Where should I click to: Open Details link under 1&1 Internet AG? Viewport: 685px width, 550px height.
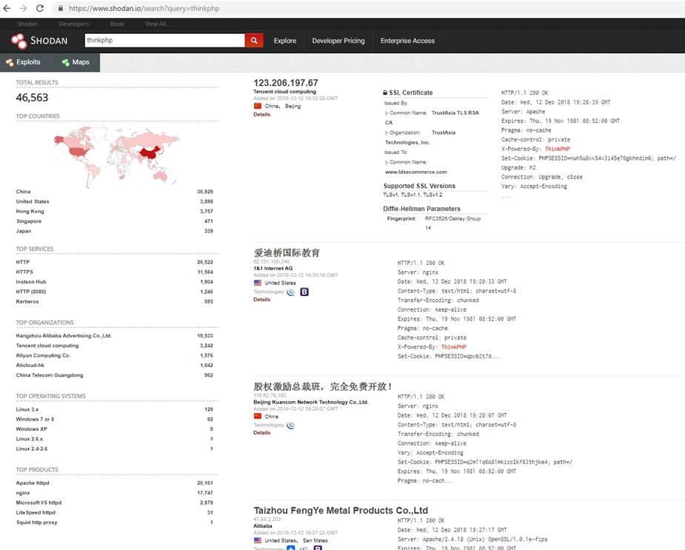[261, 300]
